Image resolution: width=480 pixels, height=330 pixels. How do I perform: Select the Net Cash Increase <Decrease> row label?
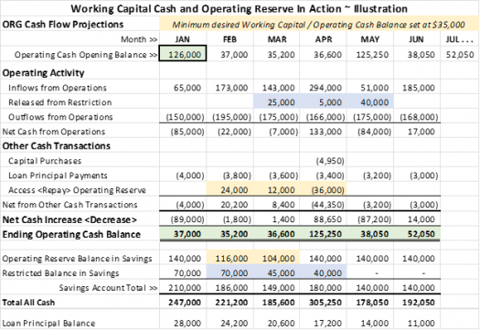coord(69,219)
